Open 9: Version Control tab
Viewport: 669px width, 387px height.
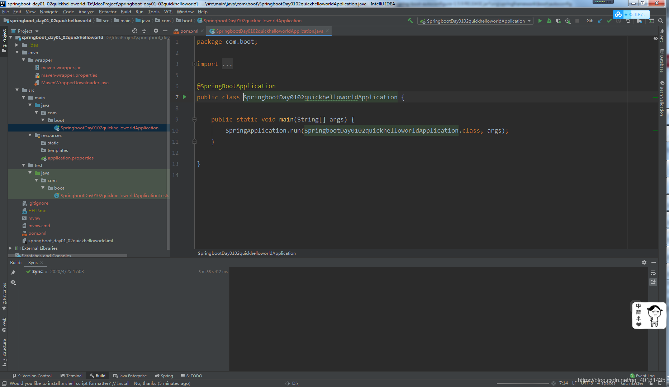tap(32, 376)
